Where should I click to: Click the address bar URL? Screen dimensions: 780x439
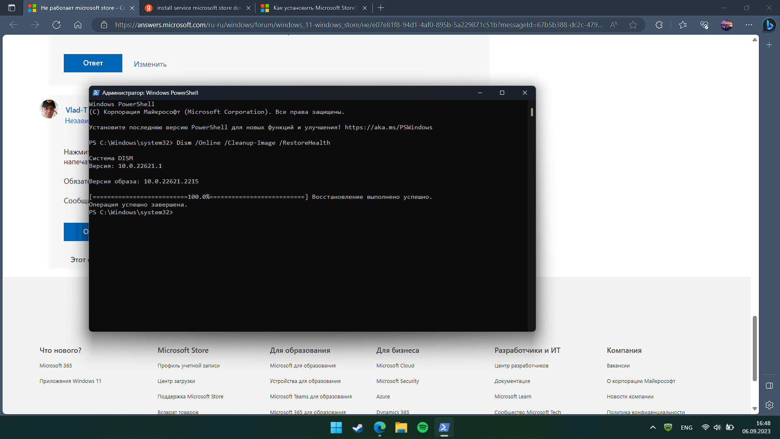[359, 25]
